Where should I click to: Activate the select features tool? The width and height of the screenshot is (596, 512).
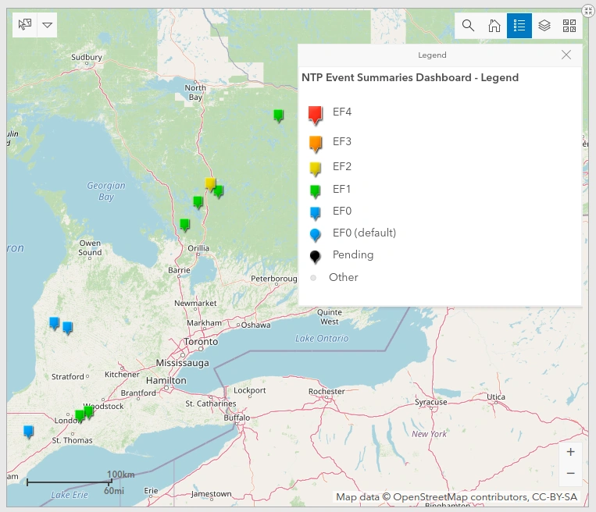click(25, 25)
